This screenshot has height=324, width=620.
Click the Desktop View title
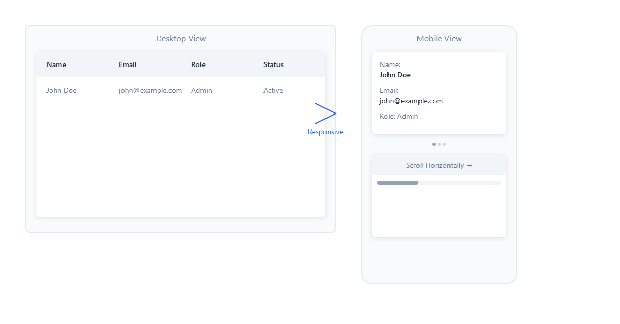tap(181, 39)
